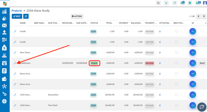Go to the next record arrow

tap(204, 16)
